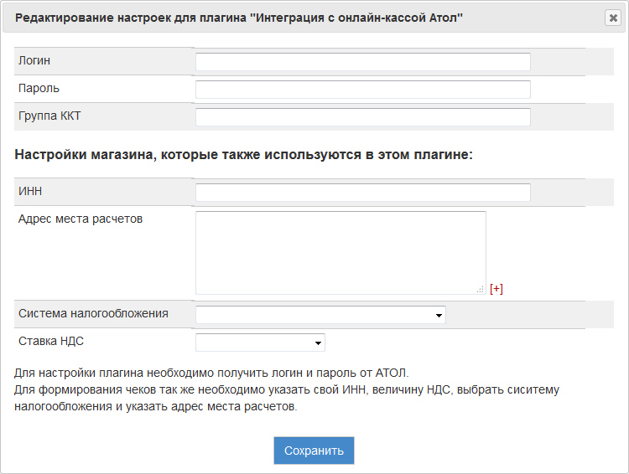Click the Система налогообложения dropdown arrow
629x474 pixels.
click(439, 316)
